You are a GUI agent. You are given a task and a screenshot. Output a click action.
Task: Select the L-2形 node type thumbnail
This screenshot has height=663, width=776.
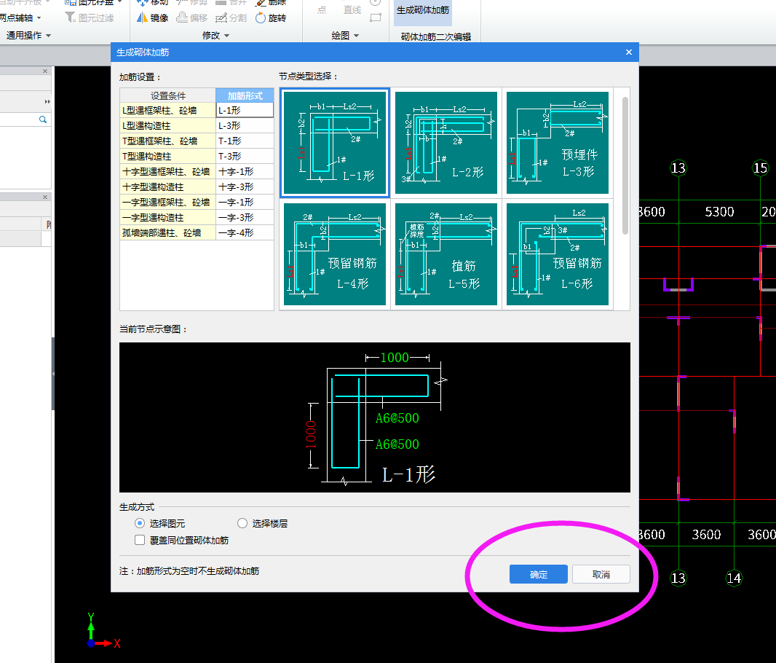click(446, 143)
